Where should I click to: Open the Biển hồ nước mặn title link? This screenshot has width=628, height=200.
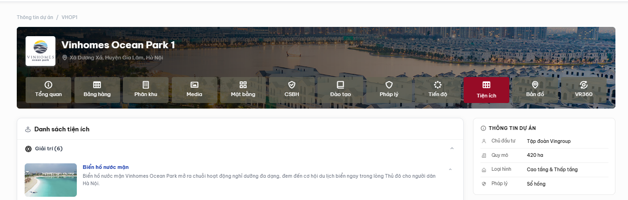pyautogui.click(x=106, y=167)
